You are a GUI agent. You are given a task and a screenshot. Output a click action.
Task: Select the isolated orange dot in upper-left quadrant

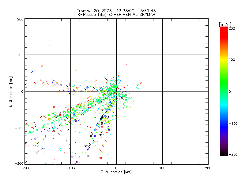click(49, 45)
